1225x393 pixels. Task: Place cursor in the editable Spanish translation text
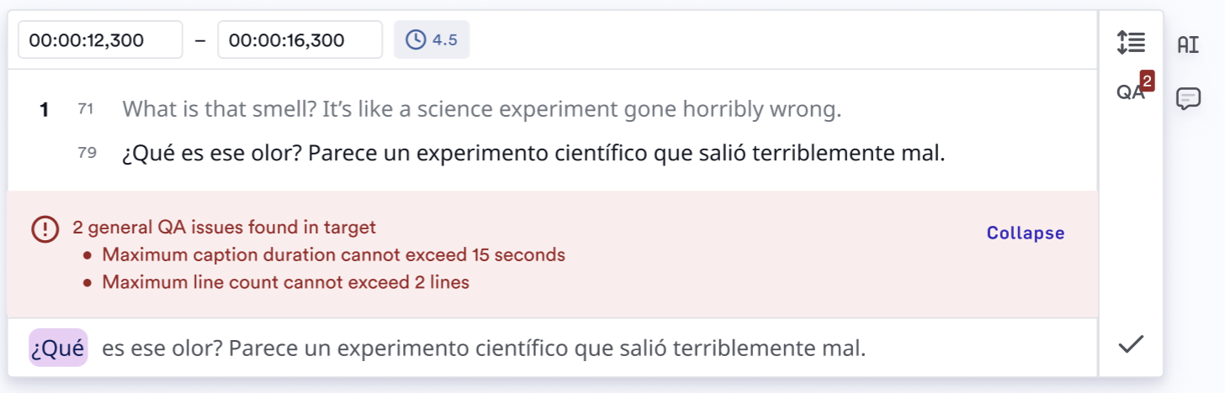484,348
